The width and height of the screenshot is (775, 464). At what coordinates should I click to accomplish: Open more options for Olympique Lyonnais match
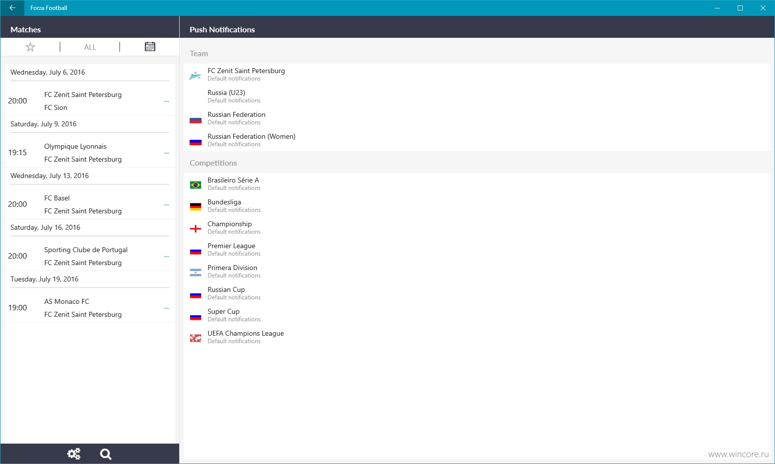tap(167, 153)
